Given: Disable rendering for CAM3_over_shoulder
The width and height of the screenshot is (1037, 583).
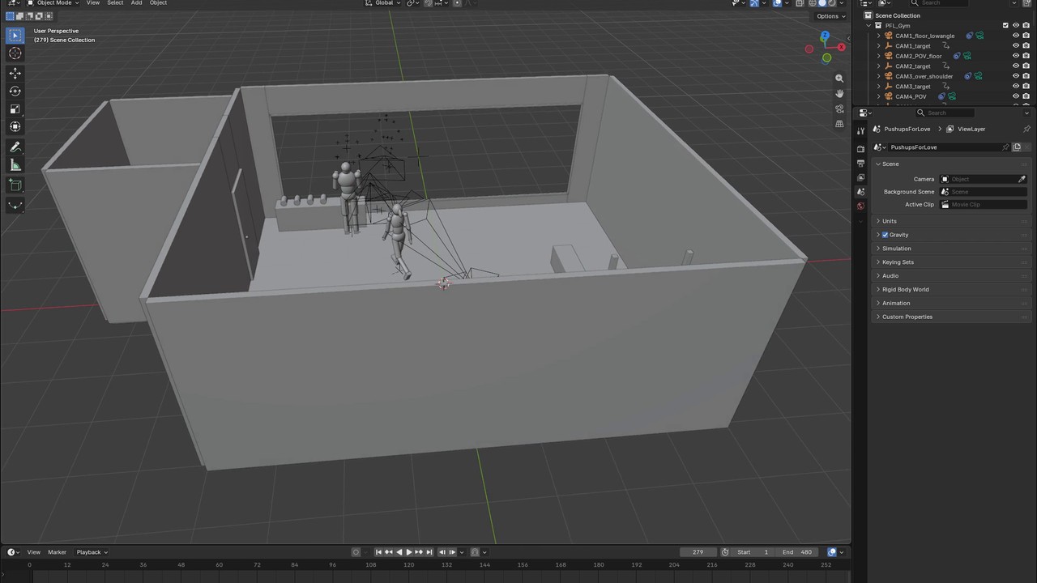Looking at the screenshot, I should coord(1026,76).
